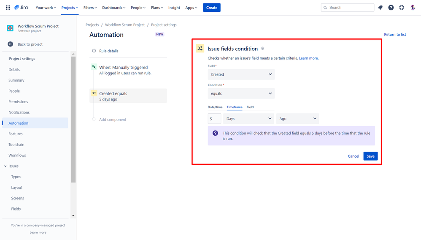Open the user profile avatar

click(413, 8)
